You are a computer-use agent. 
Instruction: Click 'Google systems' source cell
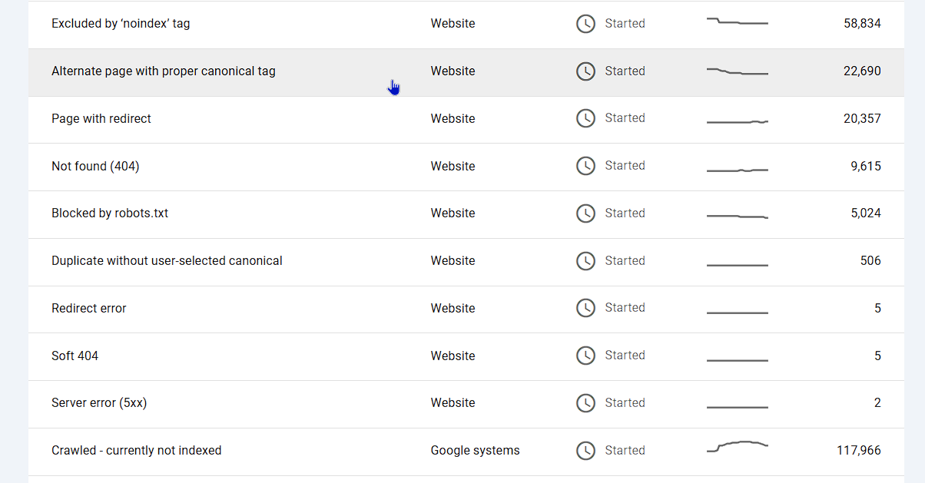point(475,451)
